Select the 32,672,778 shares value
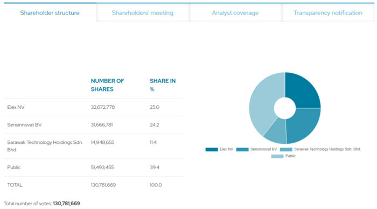 tap(103, 107)
